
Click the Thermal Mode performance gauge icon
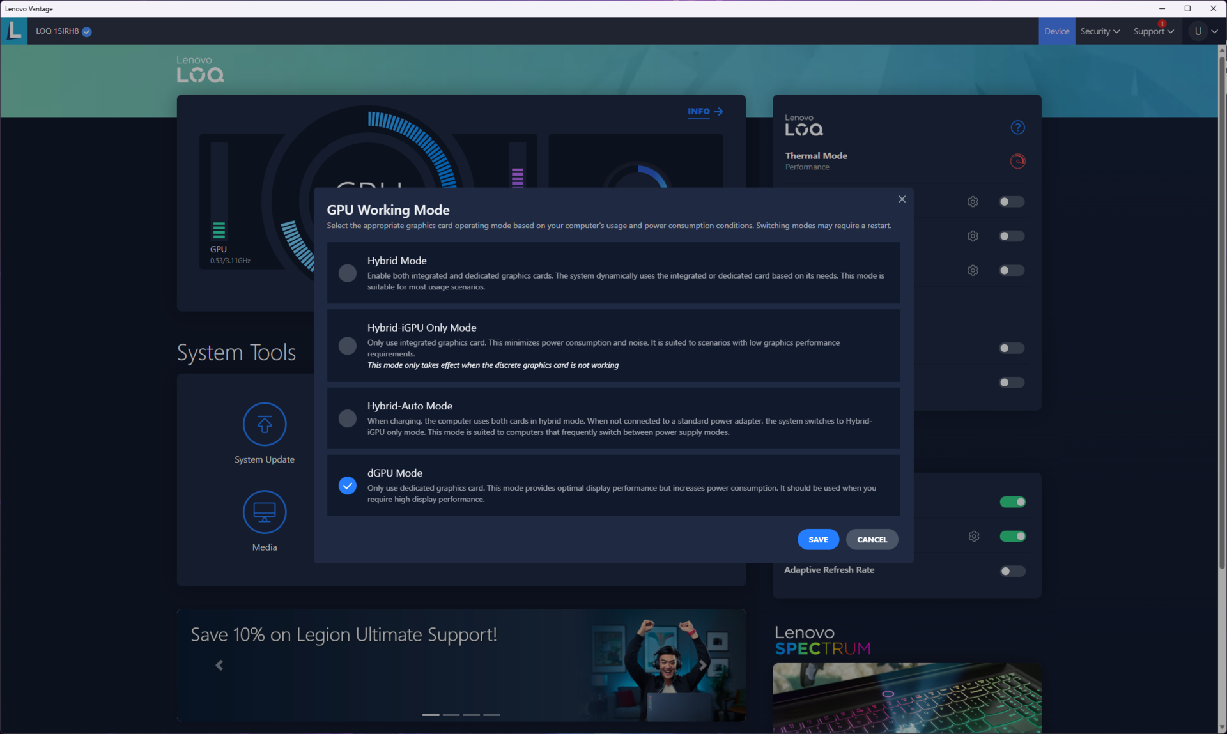(x=1017, y=161)
